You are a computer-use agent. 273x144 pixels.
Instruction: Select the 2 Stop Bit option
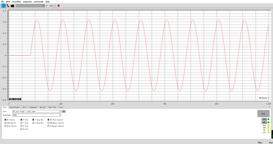(33, 123)
